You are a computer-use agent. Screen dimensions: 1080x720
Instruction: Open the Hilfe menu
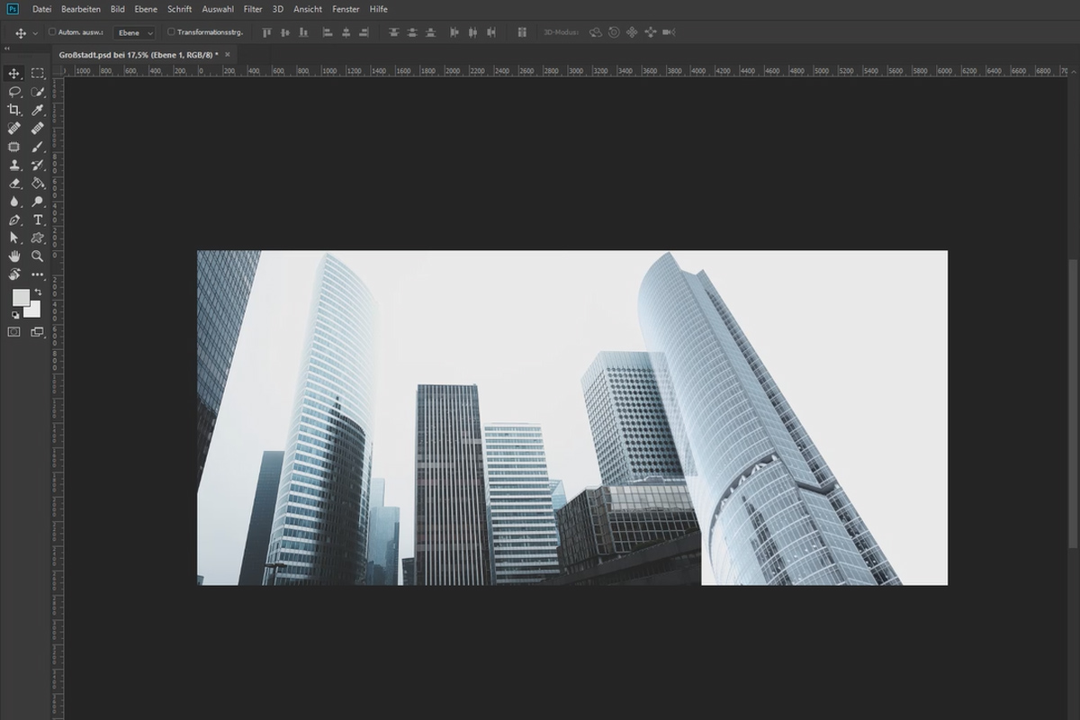point(379,9)
